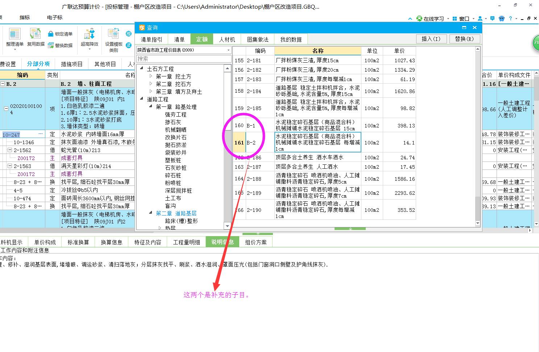539x352 pixels.
Task: Collapse the 2-1563 row expander
Action: (x=10, y=166)
